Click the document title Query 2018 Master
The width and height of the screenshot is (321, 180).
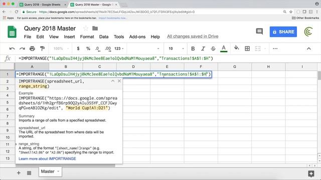[50, 28]
